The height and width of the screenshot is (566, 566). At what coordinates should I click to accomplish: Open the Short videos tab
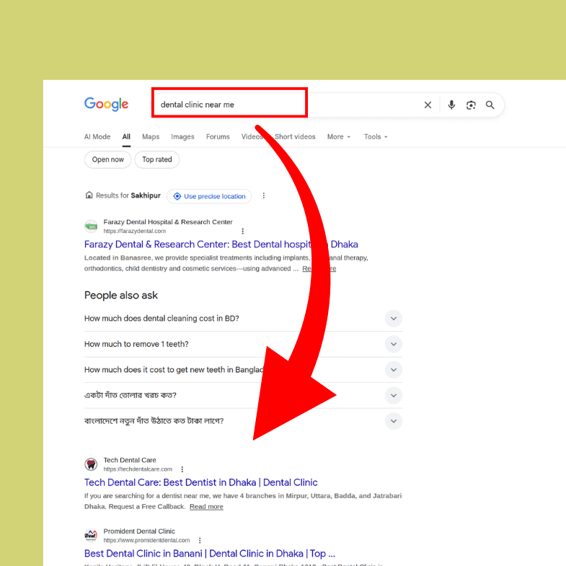tap(296, 137)
